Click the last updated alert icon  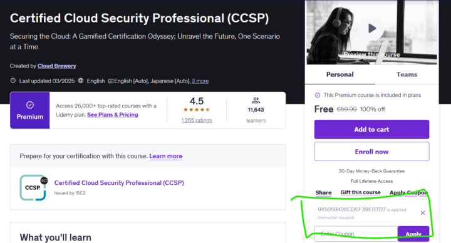(13, 81)
